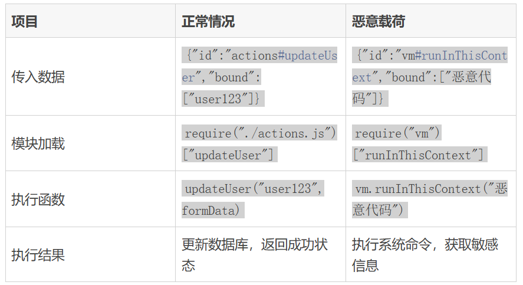Click the require("vm") code line
The width and height of the screenshot is (523, 285).
397,133
